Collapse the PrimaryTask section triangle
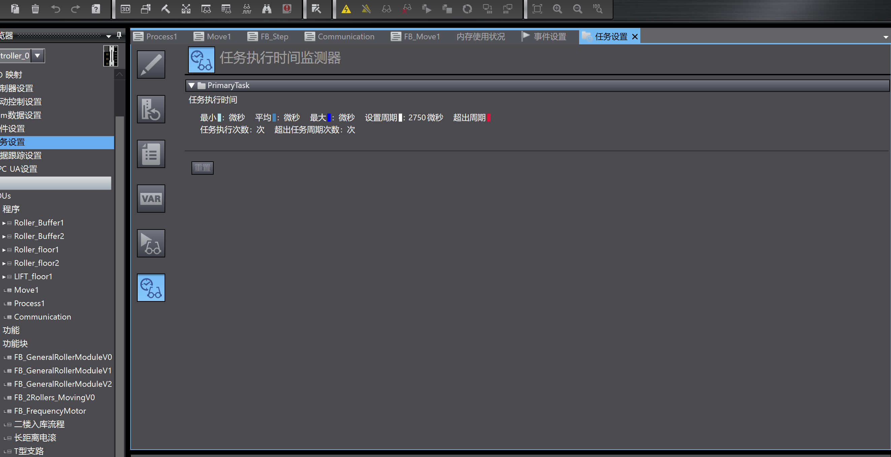 tap(191, 85)
